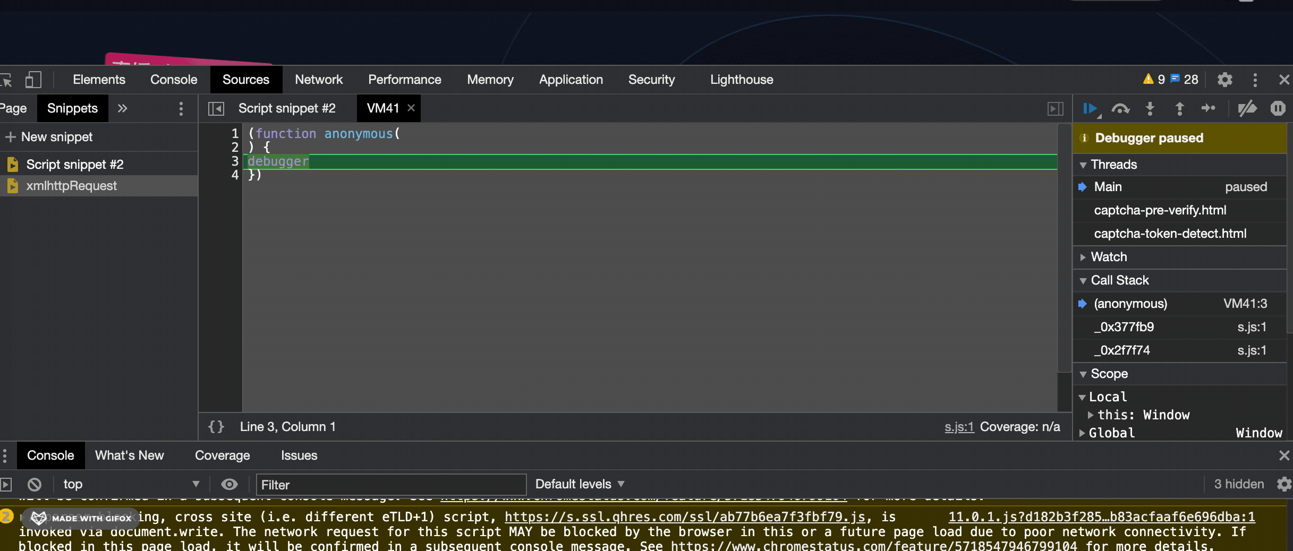The height and width of the screenshot is (551, 1293).
Task: Open the ab77b6ea7f3fbf79.js URL link
Action: [685, 517]
